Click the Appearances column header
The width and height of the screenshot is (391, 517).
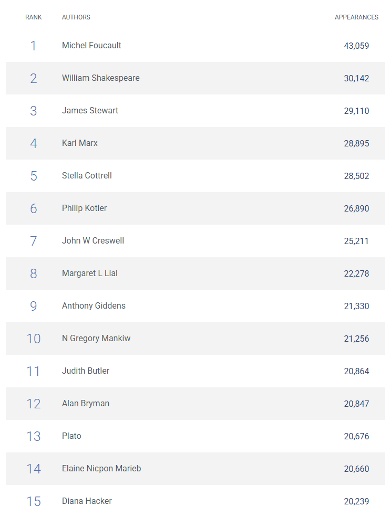pos(356,17)
